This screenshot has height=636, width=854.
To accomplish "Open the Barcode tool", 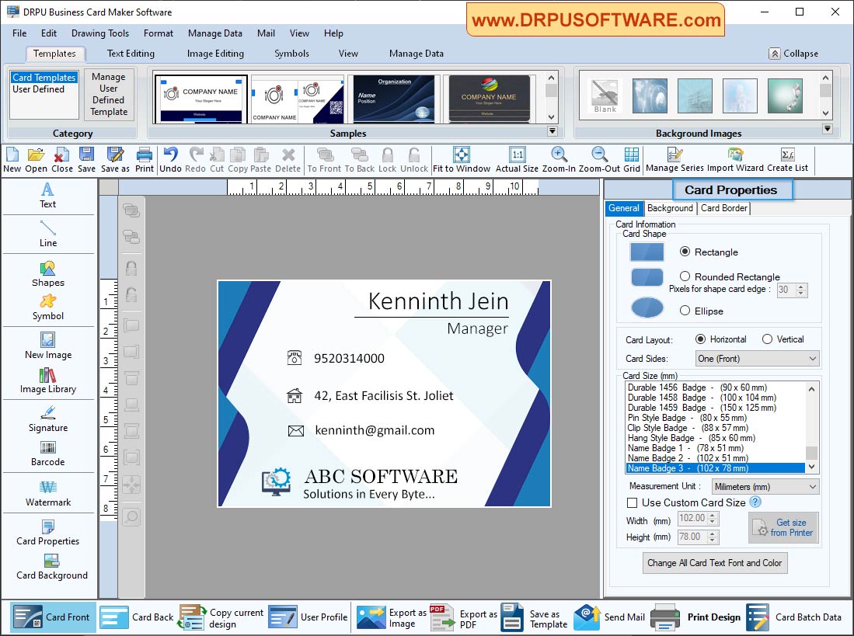I will click(x=47, y=454).
